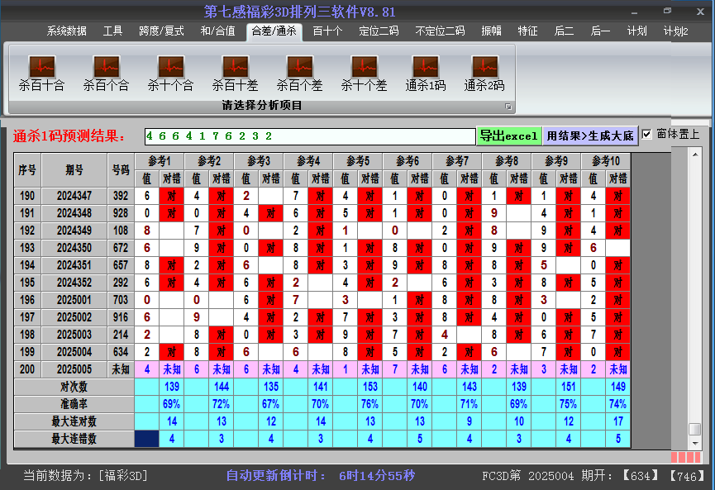The image size is (715, 490).
Task: Click number cell 392
Action: point(121,196)
